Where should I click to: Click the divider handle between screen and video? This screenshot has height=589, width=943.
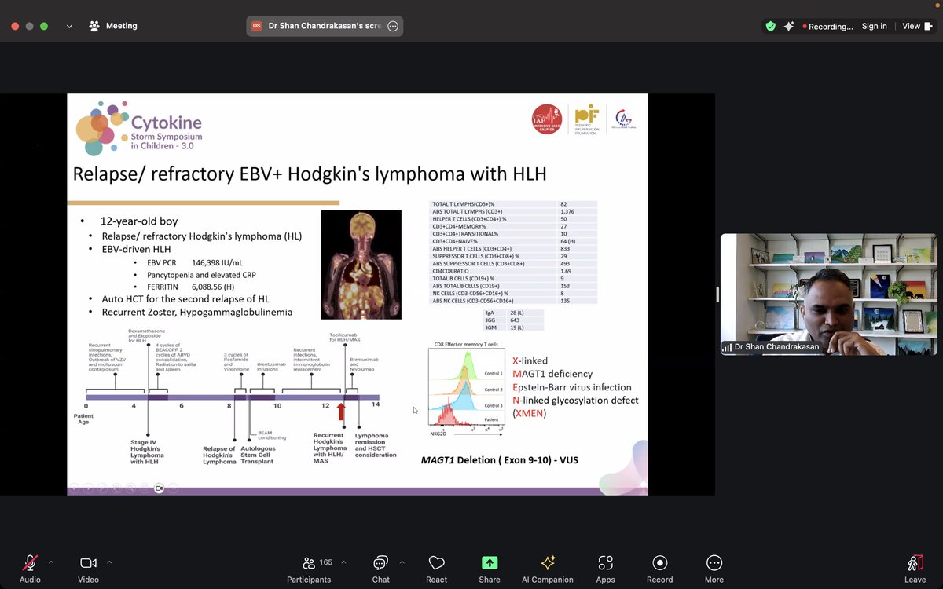(x=717, y=294)
